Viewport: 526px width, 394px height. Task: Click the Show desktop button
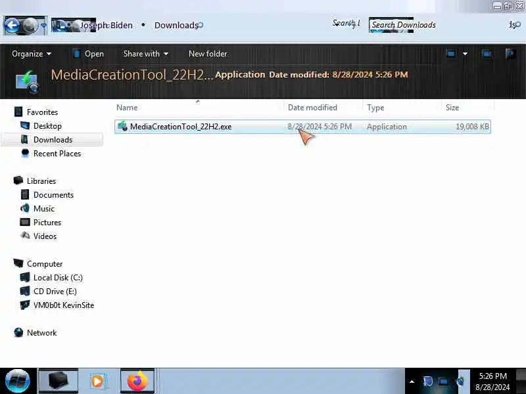tap(521, 382)
